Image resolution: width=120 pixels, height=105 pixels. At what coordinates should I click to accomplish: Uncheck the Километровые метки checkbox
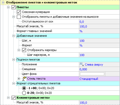14,98
